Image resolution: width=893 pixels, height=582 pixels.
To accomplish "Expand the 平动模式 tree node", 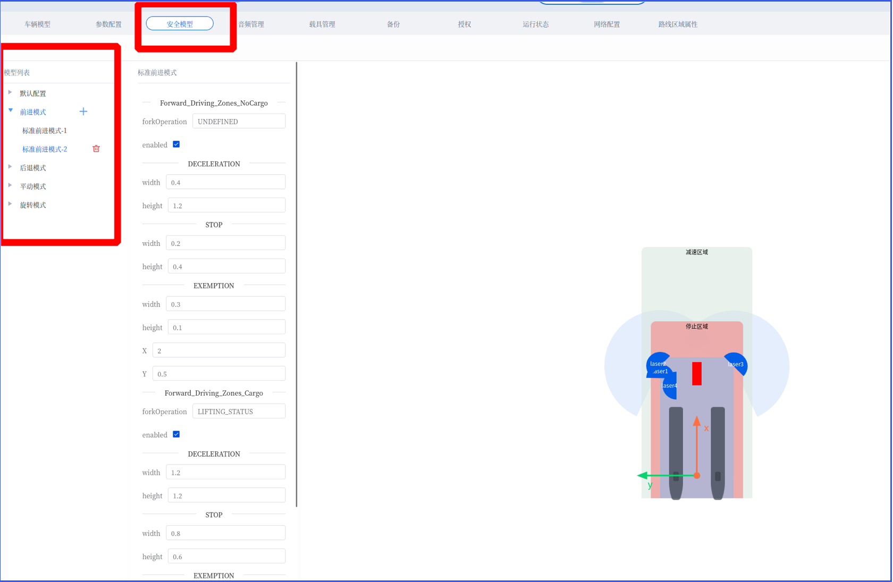I will tap(10, 186).
